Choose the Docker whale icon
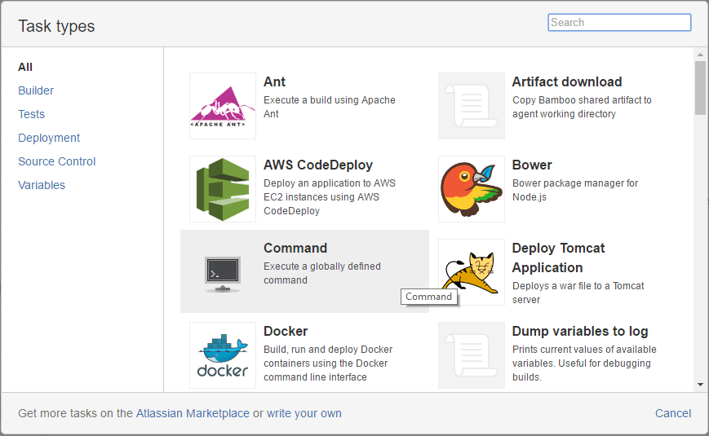 (x=223, y=355)
